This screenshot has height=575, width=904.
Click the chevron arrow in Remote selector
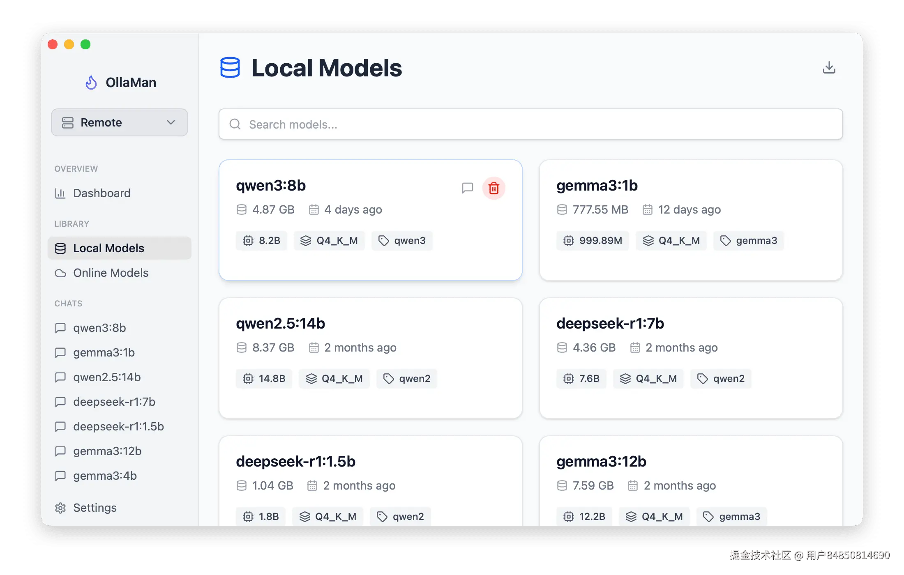point(171,122)
